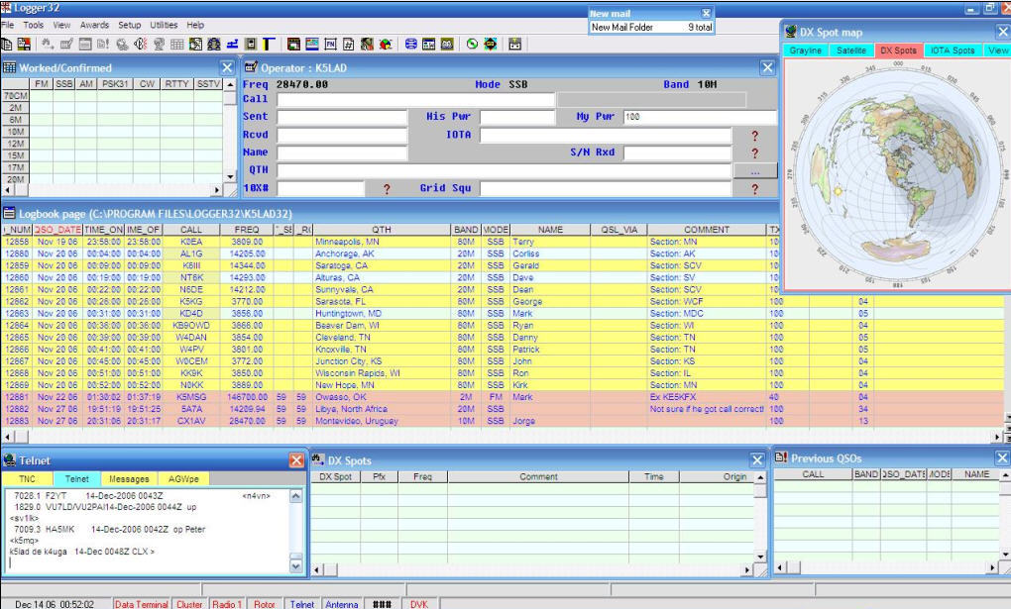
Task: Click the ... button beside the QTH field
Action: pyautogui.click(x=754, y=170)
